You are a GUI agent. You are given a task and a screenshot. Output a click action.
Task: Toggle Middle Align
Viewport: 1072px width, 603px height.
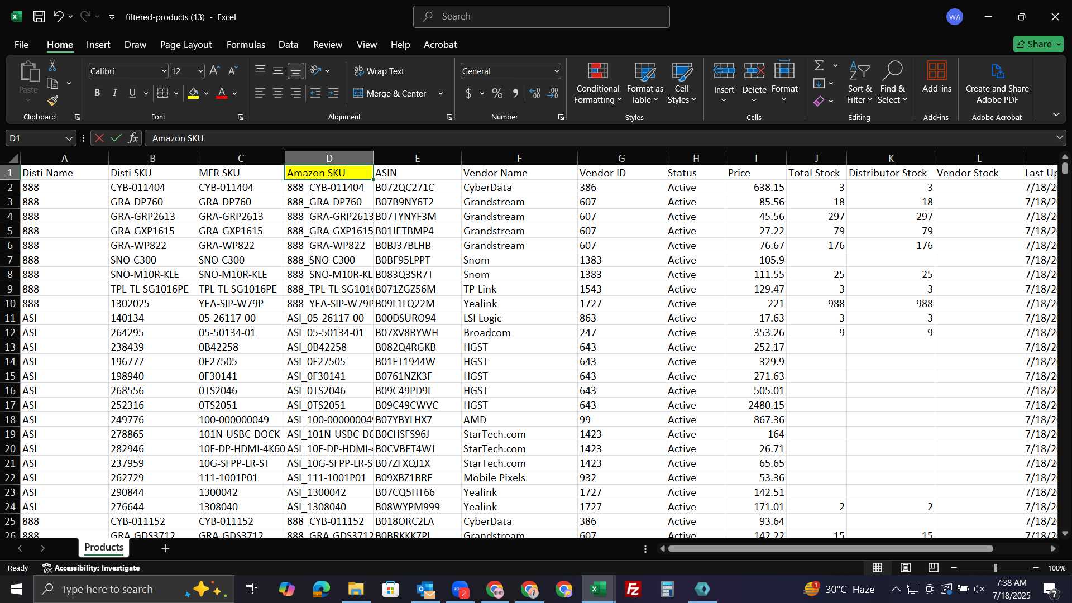click(x=278, y=71)
